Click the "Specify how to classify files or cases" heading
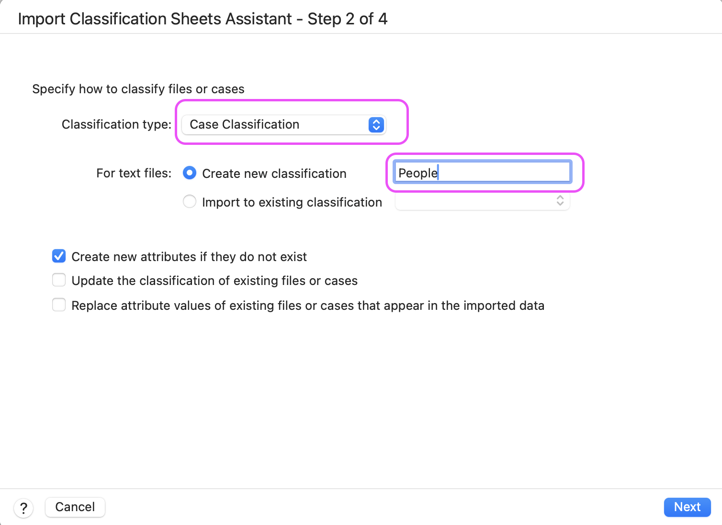The width and height of the screenshot is (722, 525). click(138, 89)
